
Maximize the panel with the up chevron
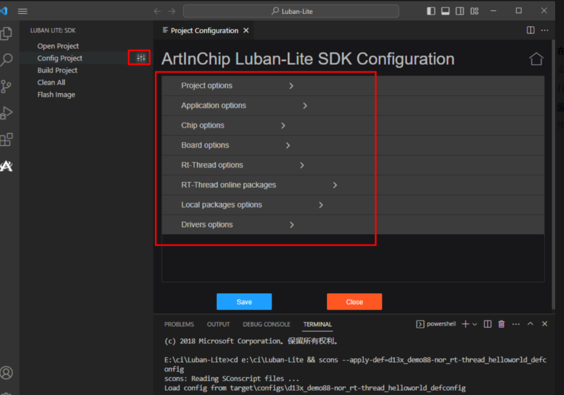tap(531, 324)
